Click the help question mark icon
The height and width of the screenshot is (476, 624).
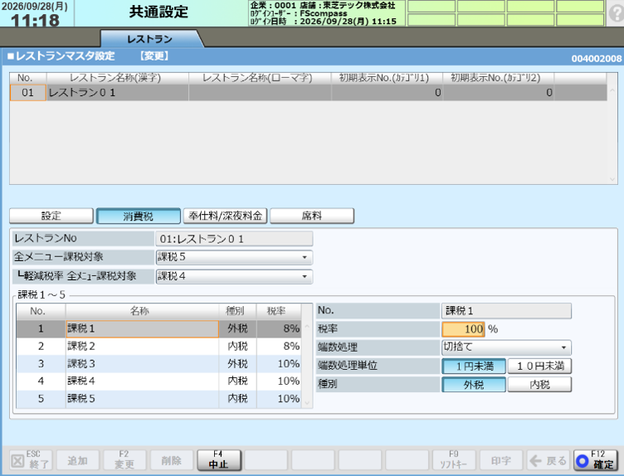pyautogui.click(x=616, y=13)
